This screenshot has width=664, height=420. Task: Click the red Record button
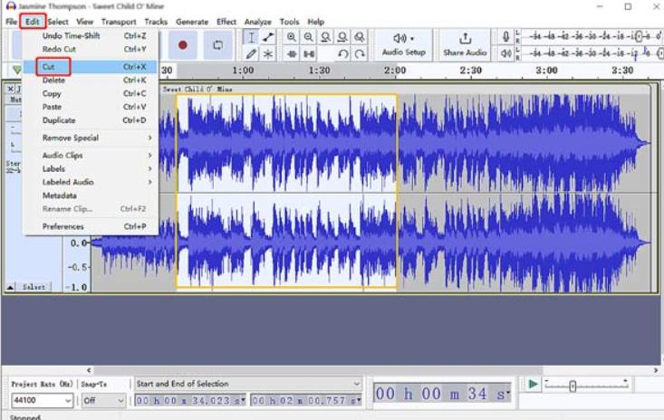tap(183, 44)
